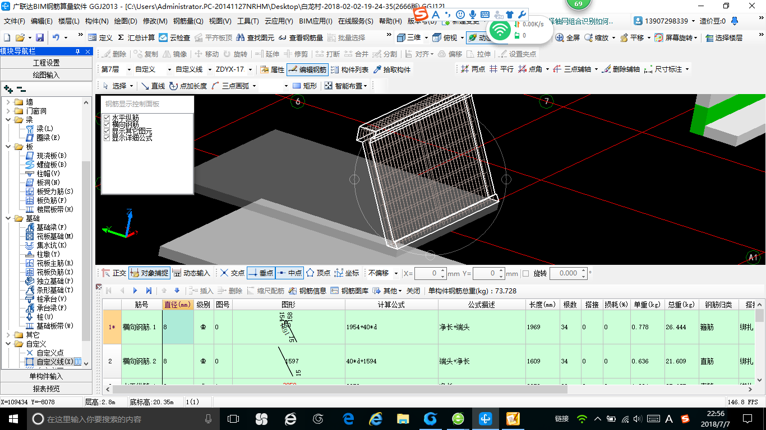Click 查找图元 find element tool
Viewport: 766px width, 430px height.
[x=255, y=38]
